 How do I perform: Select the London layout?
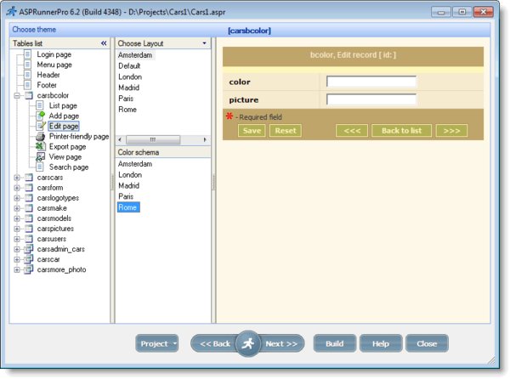click(130, 77)
